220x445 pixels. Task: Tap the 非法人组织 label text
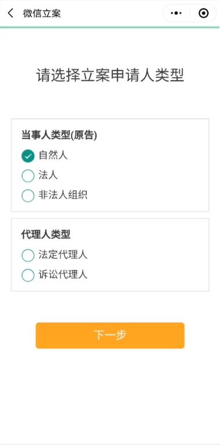(x=63, y=195)
